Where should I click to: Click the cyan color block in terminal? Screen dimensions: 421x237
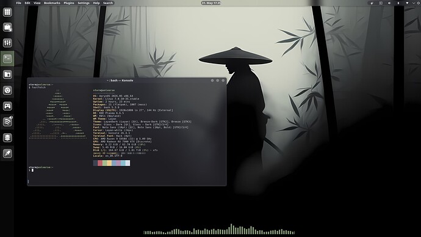point(123,163)
